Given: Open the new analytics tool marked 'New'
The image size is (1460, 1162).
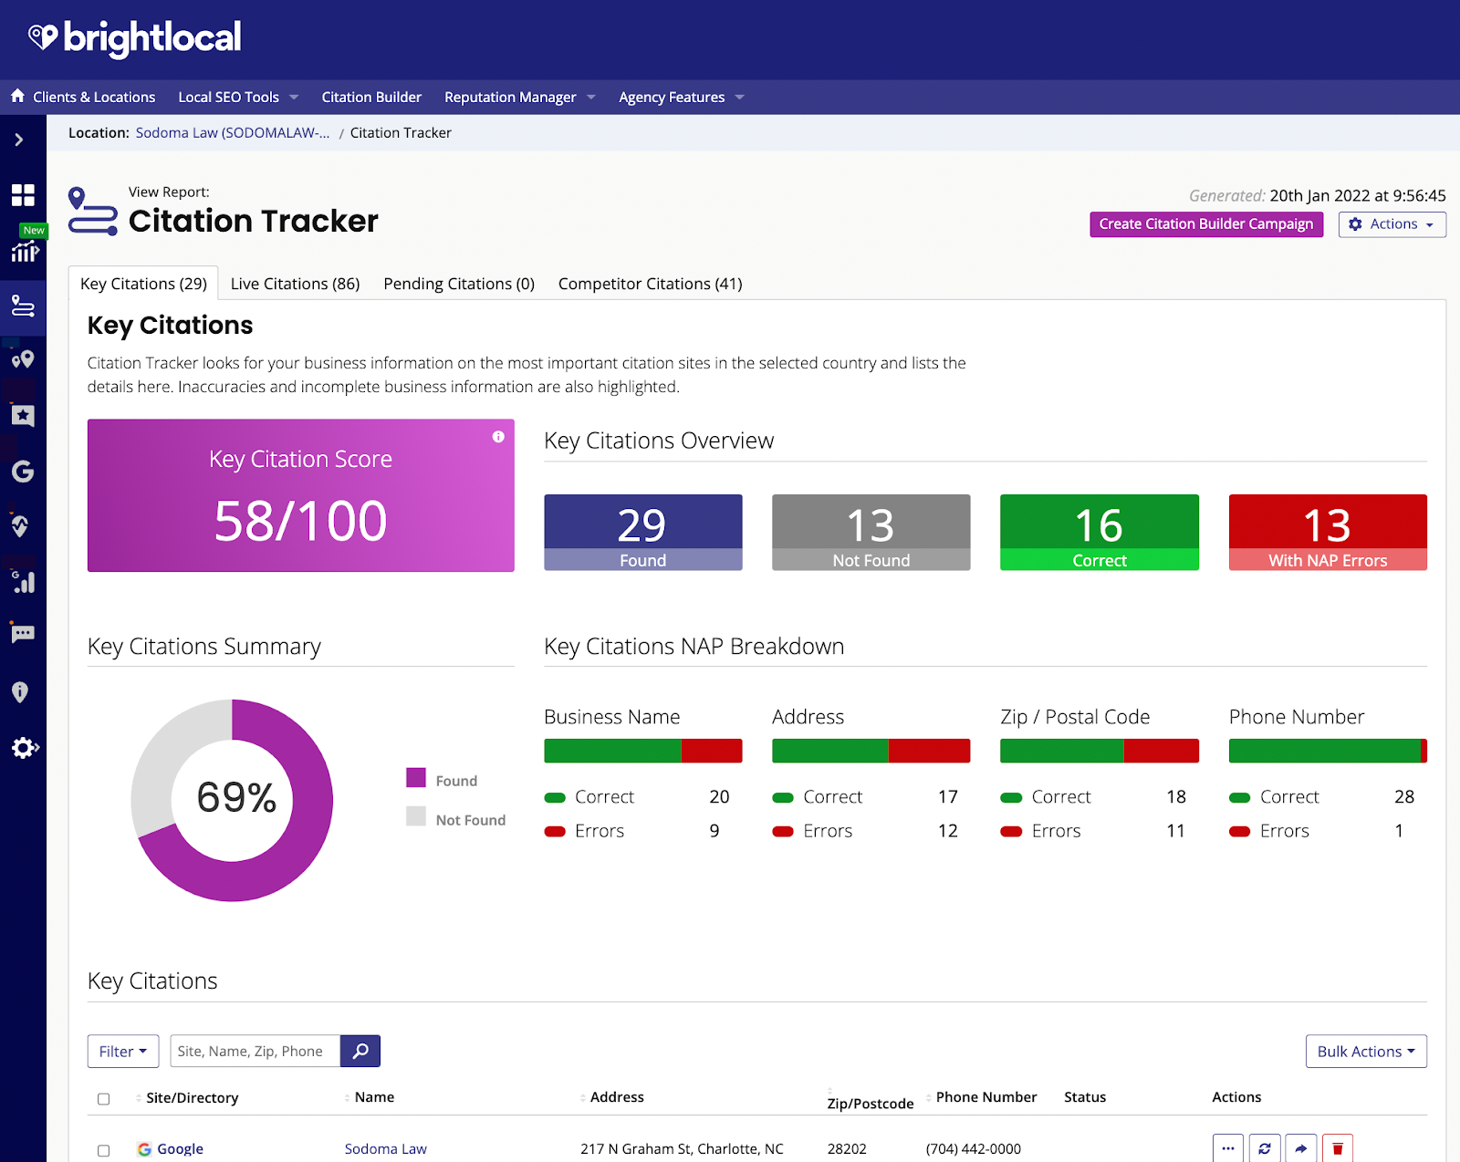Looking at the screenshot, I should click(x=24, y=253).
